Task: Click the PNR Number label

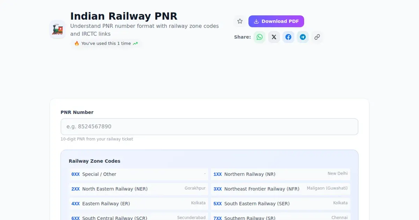Action: pyautogui.click(x=77, y=112)
